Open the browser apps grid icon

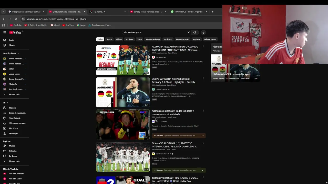click(x=3, y=25)
